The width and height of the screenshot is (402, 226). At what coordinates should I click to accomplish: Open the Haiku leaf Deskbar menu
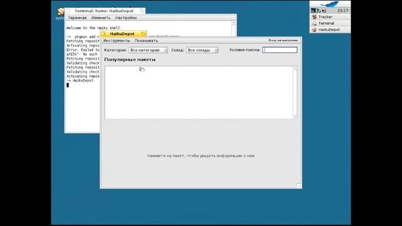click(x=330, y=4)
